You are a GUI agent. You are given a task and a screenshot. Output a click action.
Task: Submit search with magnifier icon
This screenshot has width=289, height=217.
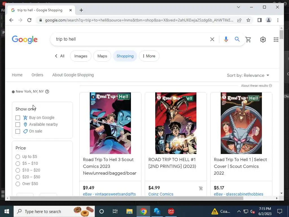click(237, 39)
